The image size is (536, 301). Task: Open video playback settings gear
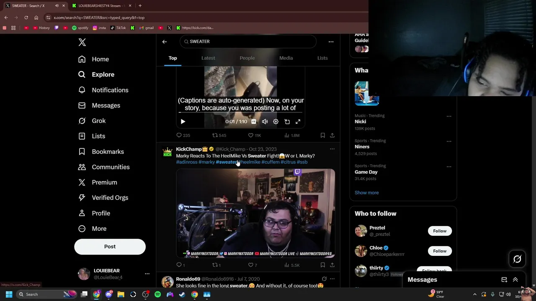pyautogui.click(x=276, y=122)
